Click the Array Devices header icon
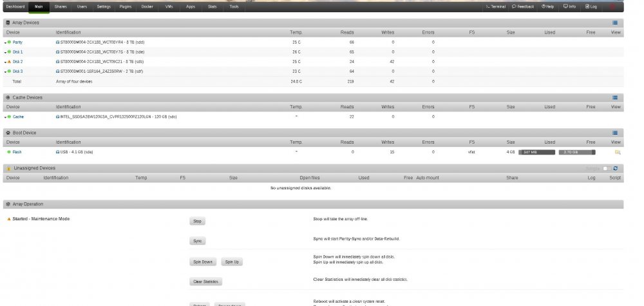The width and height of the screenshot is (644, 306). tap(8, 23)
